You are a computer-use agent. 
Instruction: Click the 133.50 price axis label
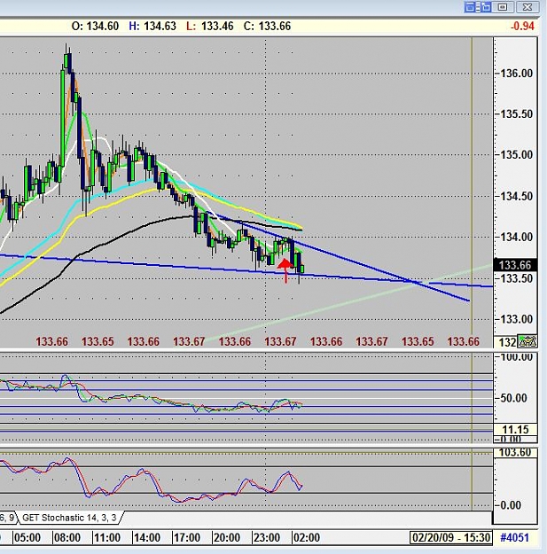pyautogui.click(x=516, y=278)
